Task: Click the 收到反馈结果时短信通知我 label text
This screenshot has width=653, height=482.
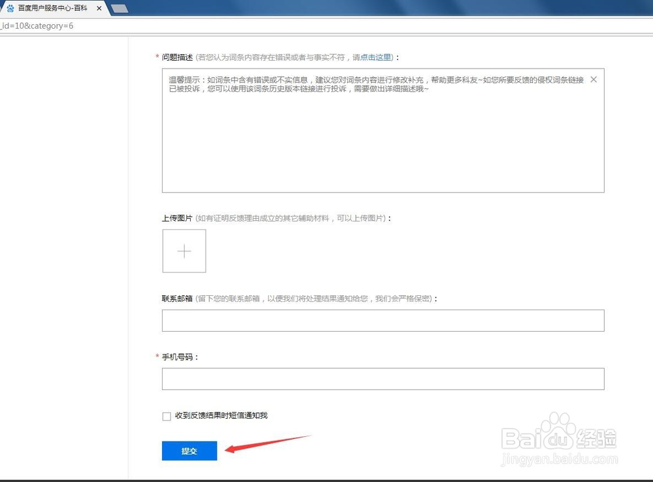Action: (221, 415)
